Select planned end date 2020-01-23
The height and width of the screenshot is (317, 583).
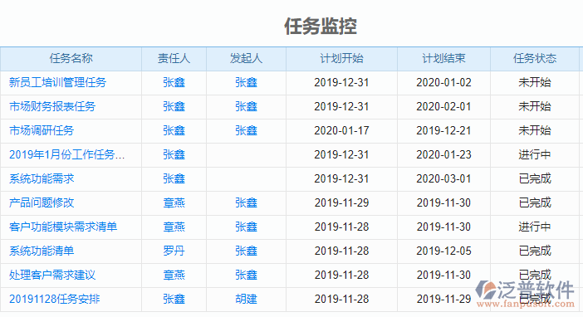pos(444,154)
